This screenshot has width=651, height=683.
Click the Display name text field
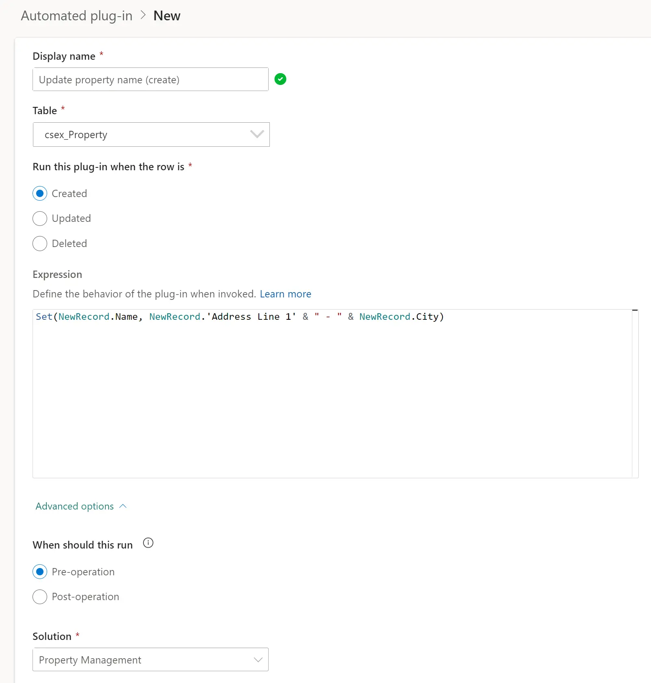150,80
